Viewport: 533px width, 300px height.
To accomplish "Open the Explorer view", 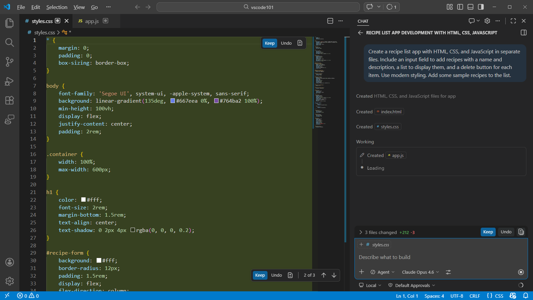I will click(9, 23).
